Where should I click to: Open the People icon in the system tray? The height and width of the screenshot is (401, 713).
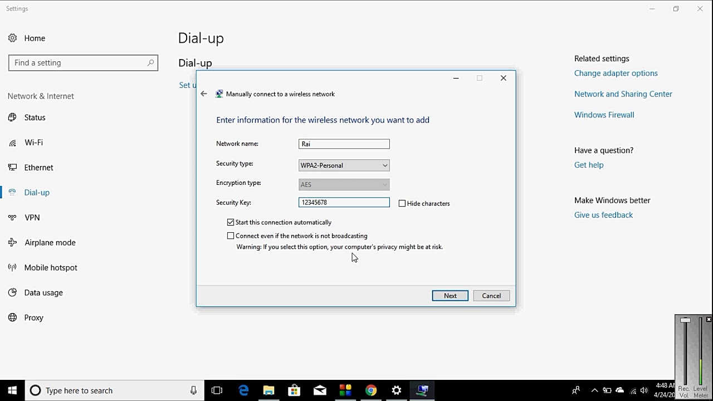tap(576, 390)
